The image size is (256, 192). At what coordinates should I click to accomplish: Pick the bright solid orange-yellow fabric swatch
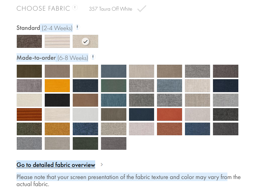[x=57, y=86]
